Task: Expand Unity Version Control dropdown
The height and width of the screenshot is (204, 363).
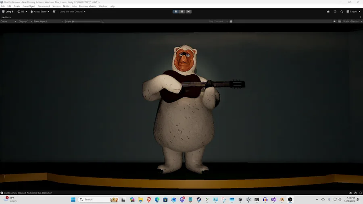Action: tap(73, 12)
